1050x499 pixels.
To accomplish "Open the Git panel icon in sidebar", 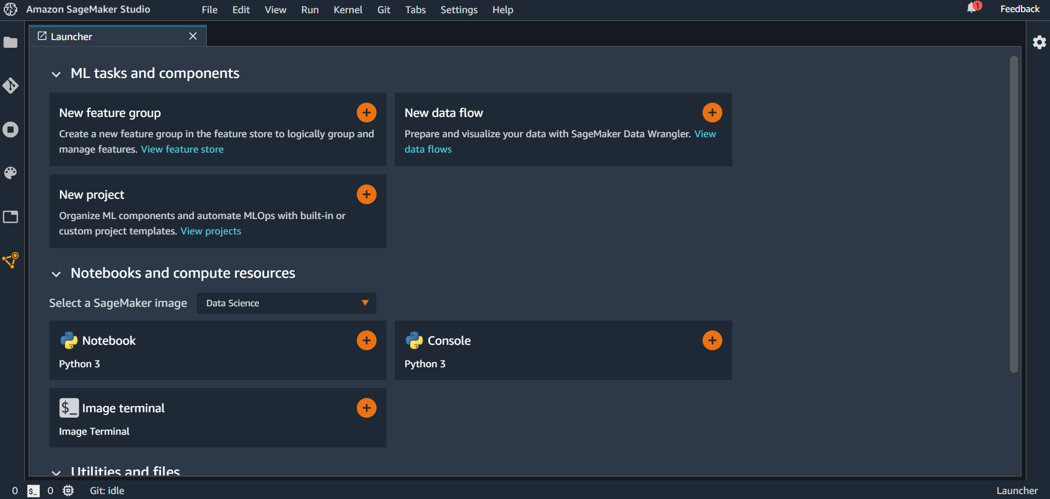I will pyautogui.click(x=10, y=86).
